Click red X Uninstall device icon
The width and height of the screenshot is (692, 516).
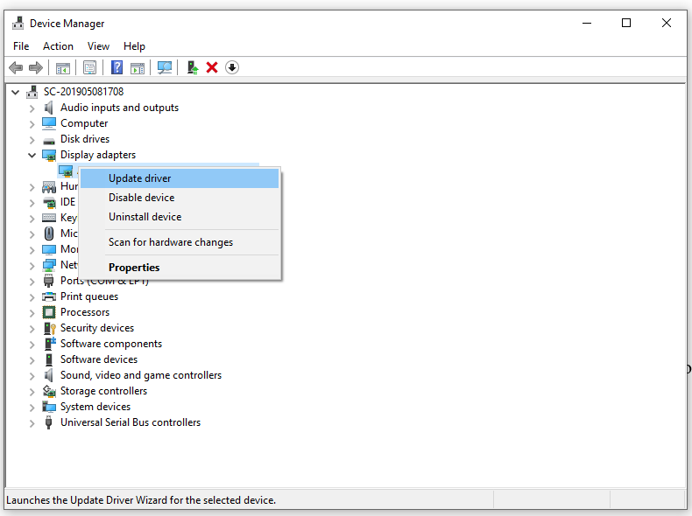[x=212, y=67]
